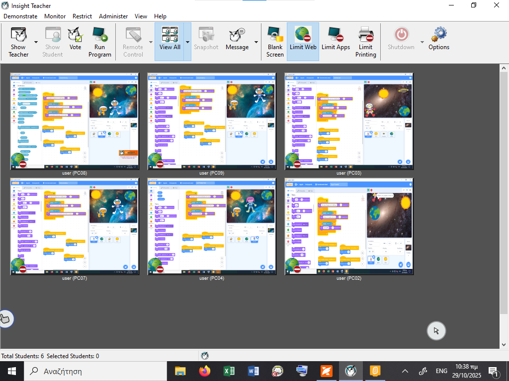The width and height of the screenshot is (509, 381).
Task: Expand the View All dropdown arrow
Action: (187, 42)
